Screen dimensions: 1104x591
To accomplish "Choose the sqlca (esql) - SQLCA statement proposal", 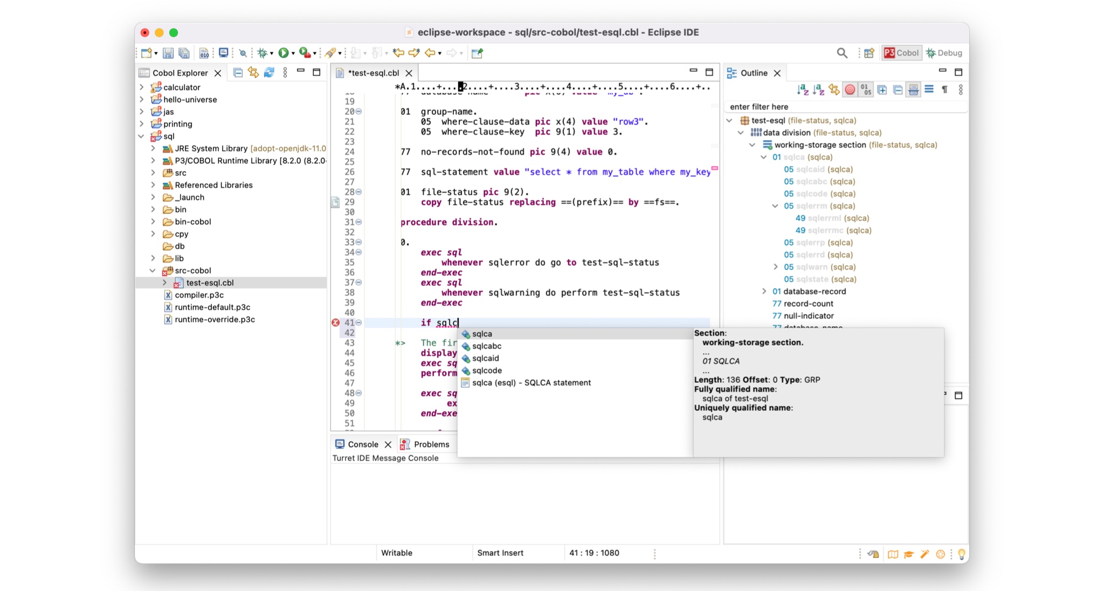I will coord(575,383).
